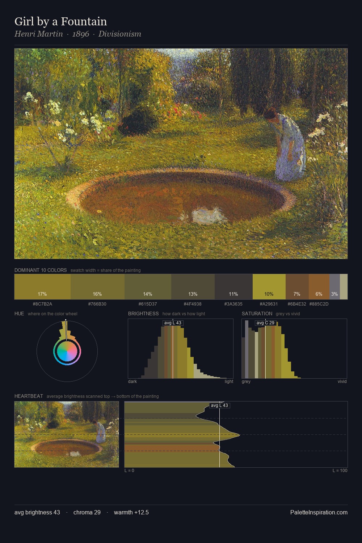Click the year '1896' in subtitle

pos(81,34)
